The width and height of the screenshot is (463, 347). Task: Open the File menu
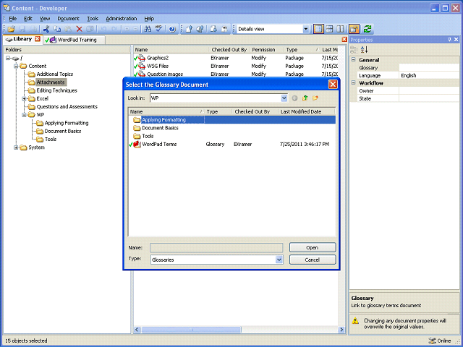click(x=13, y=19)
